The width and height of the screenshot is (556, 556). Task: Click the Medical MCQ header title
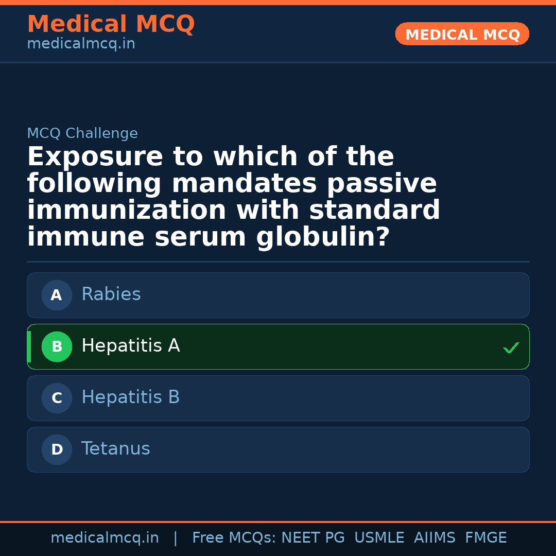(x=111, y=24)
